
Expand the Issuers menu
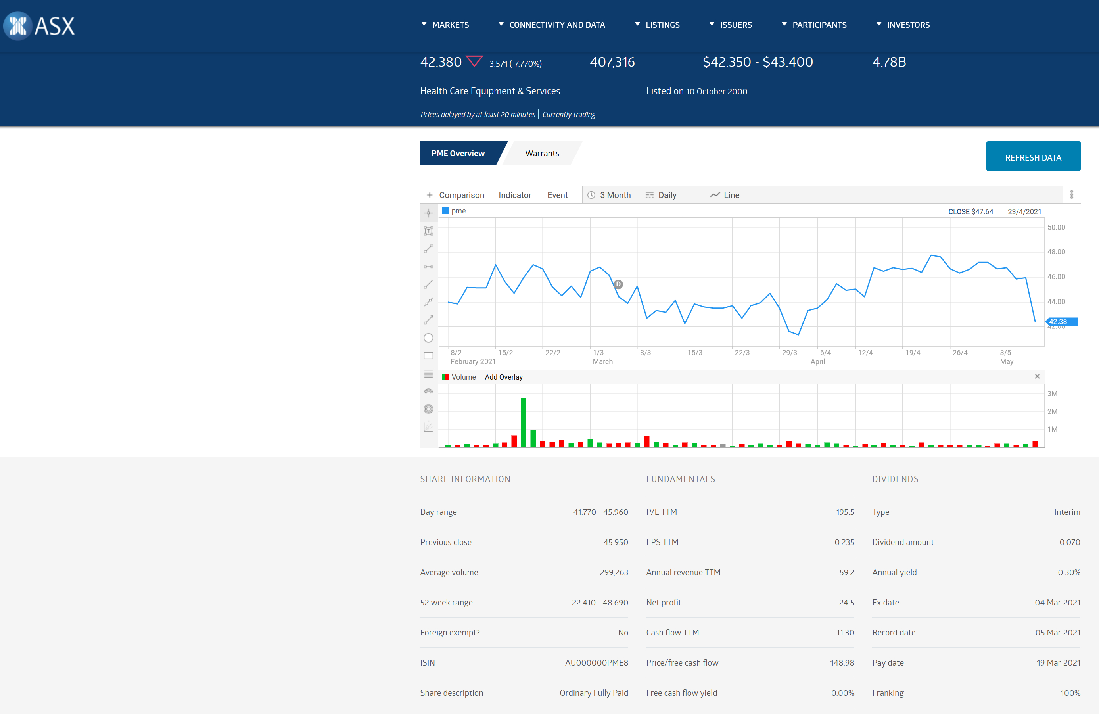pyautogui.click(x=730, y=25)
